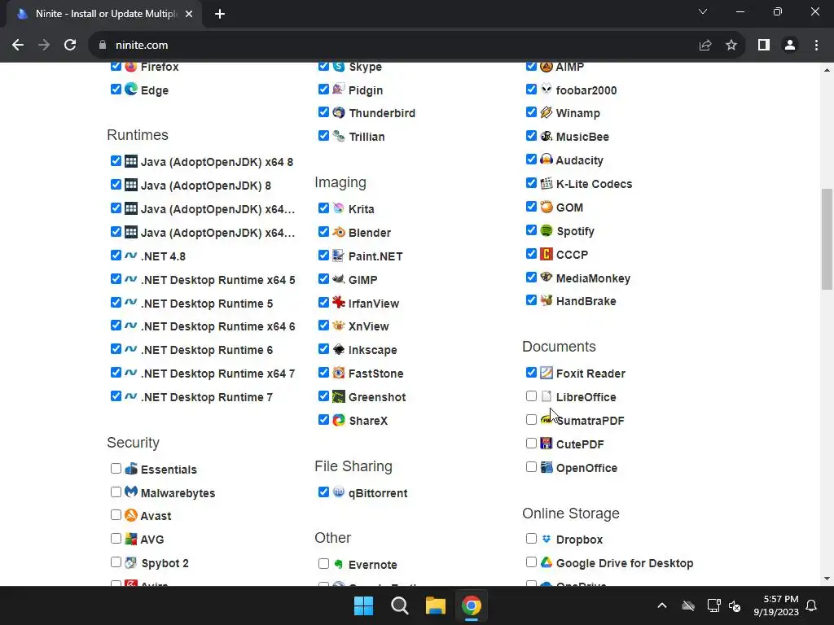Image resolution: width=834 pixels, height=625 pixels.
Task: Click the FastStone app icon
Action: click(339, 373)
